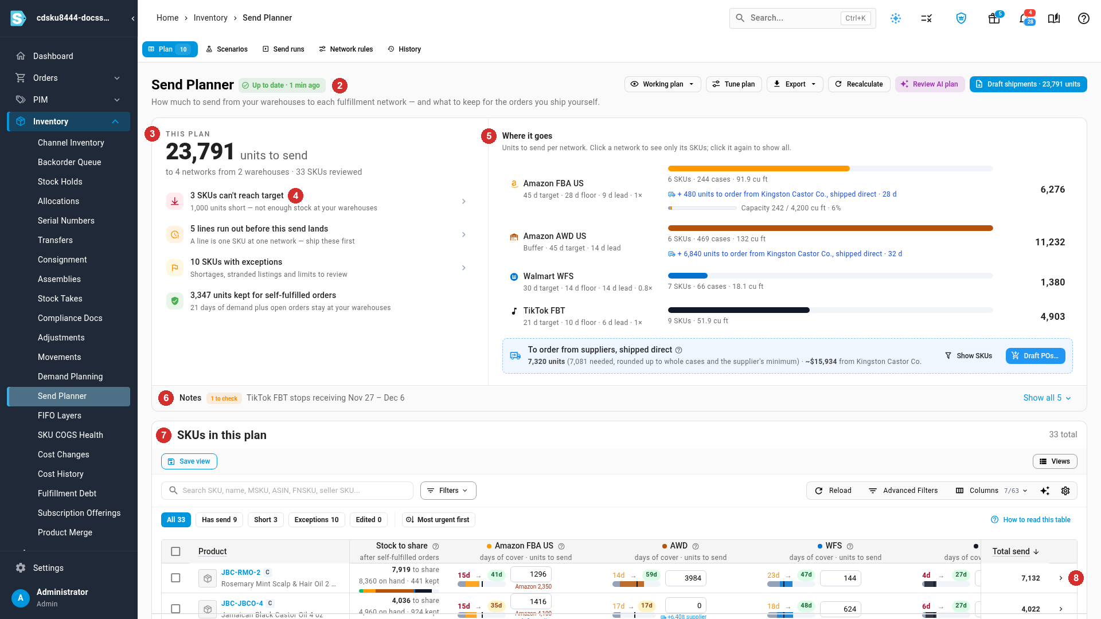Click the Amazon FBA US orange progress bar
The width and height of the screenshot is (1101, 619).
click(759, 169)
